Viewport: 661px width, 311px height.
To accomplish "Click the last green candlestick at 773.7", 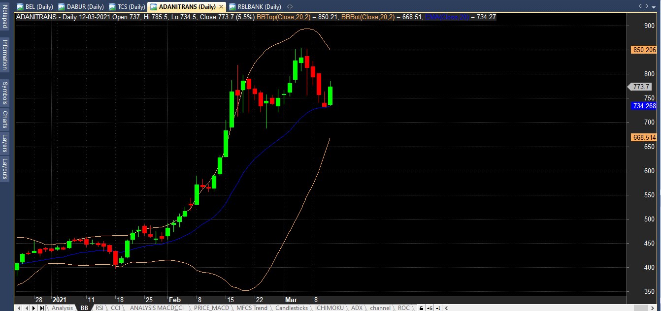I will pos(330,95).
